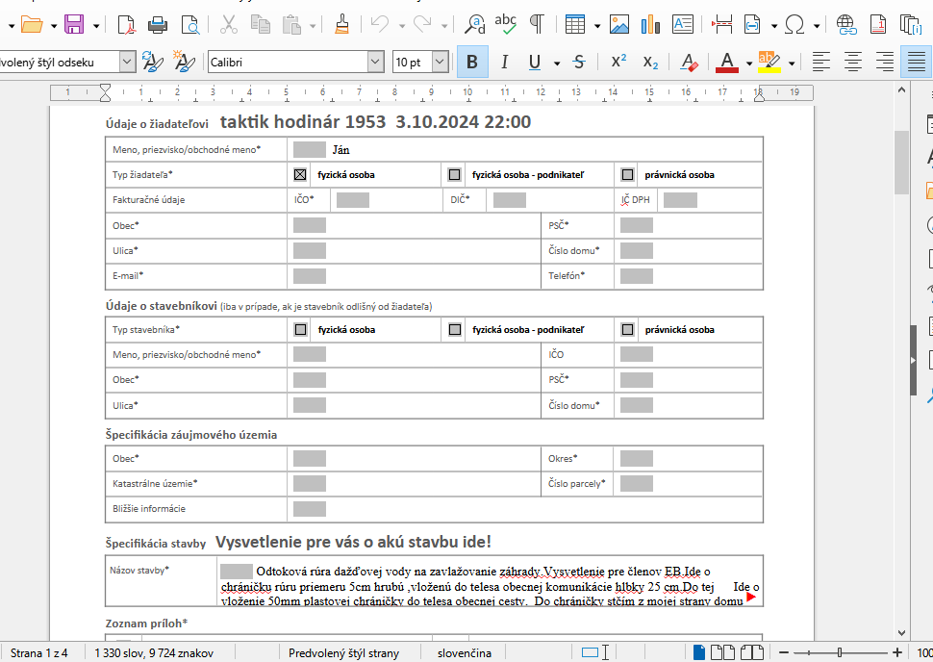The image size is (933, 662).
Task: Check applicant 'fyzická osoba - podnikateľ' box
Action: point(454,175)
